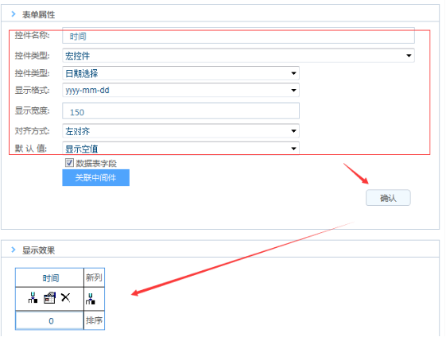
Task: Click the 表单属性 section title
Action: coord(38,14)
